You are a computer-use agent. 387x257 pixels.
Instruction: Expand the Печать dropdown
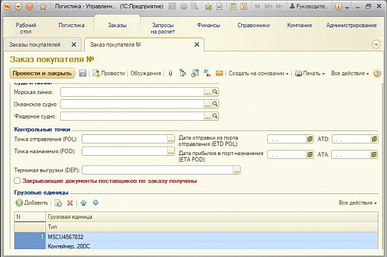click(310, 73)
